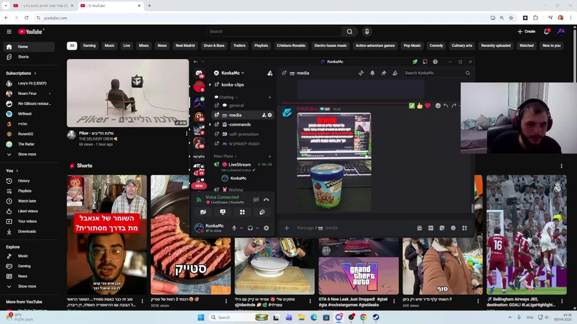Open Discord inbox icon in title bar
Viewport: 577px width, 324px height.
tap(425, 62)
